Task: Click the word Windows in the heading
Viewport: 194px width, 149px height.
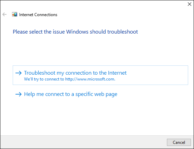Action: pyautogui.click(x=77, y=32)
